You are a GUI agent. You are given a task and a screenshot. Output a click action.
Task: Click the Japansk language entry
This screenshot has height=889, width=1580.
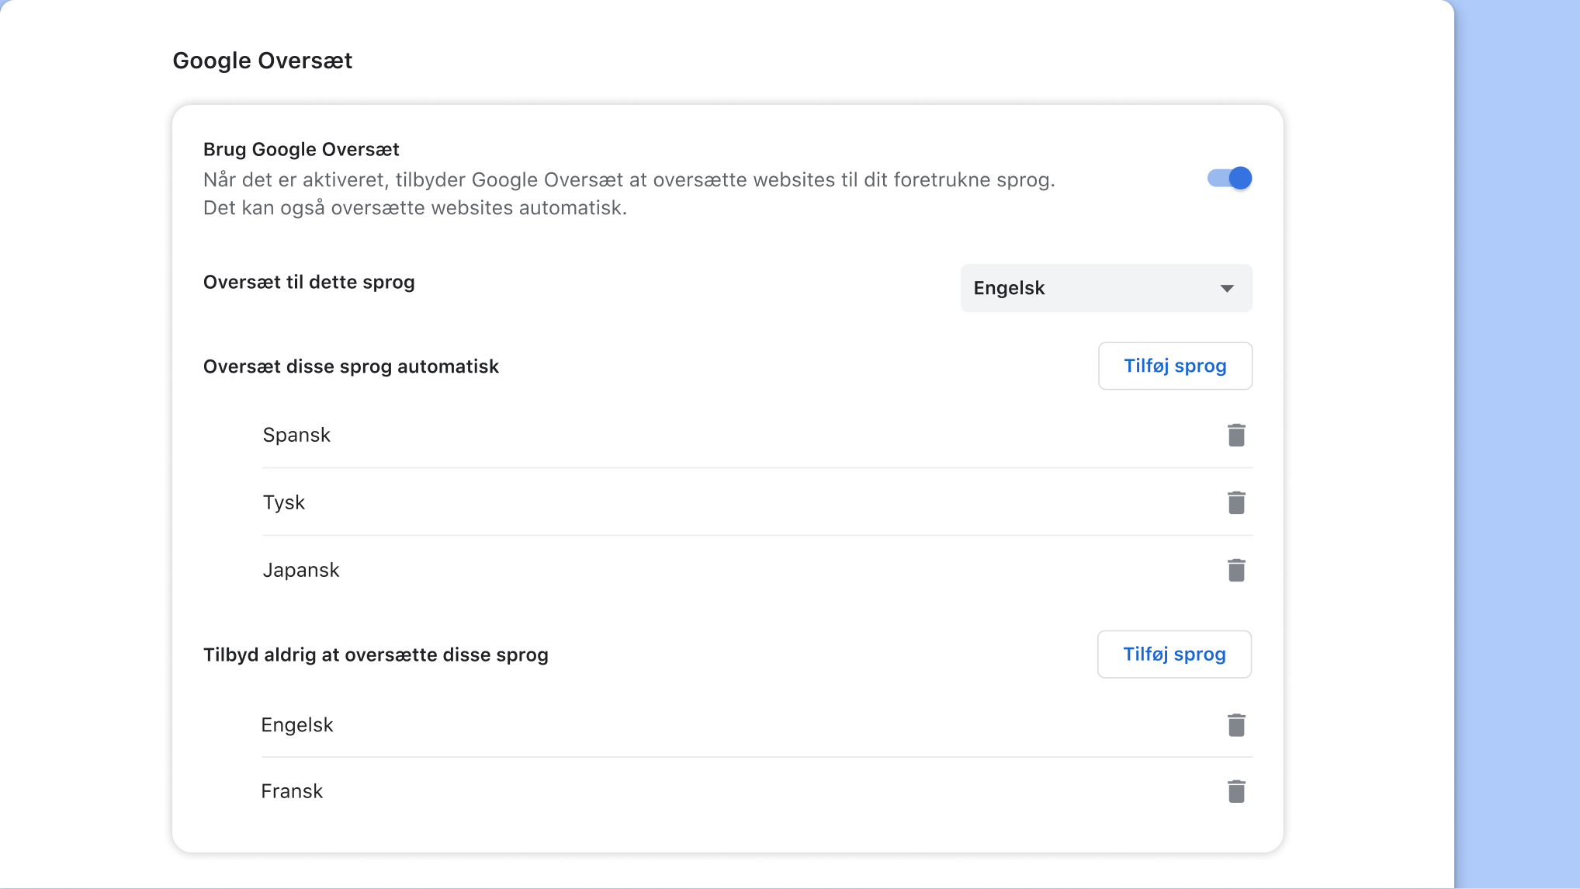(301, 569)
